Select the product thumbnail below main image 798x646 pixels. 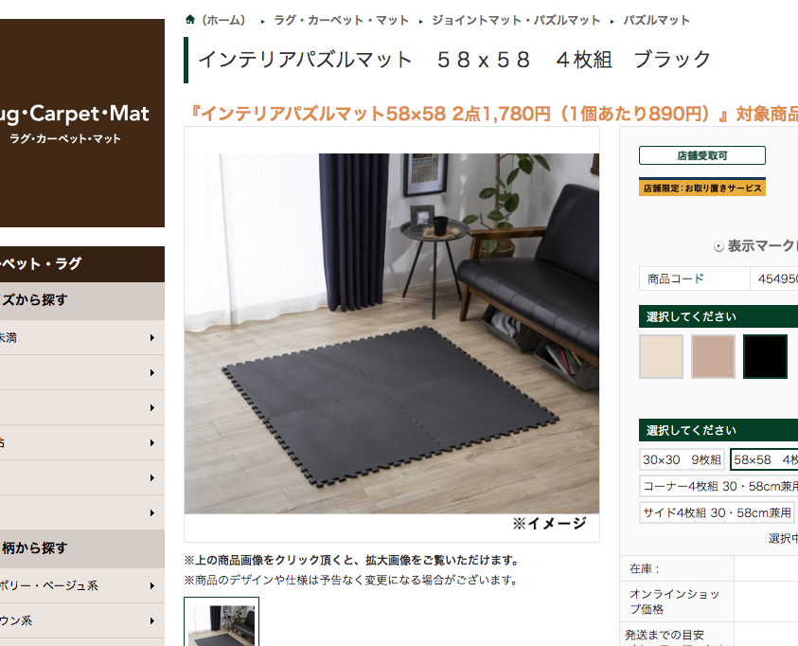coord(222,622)
